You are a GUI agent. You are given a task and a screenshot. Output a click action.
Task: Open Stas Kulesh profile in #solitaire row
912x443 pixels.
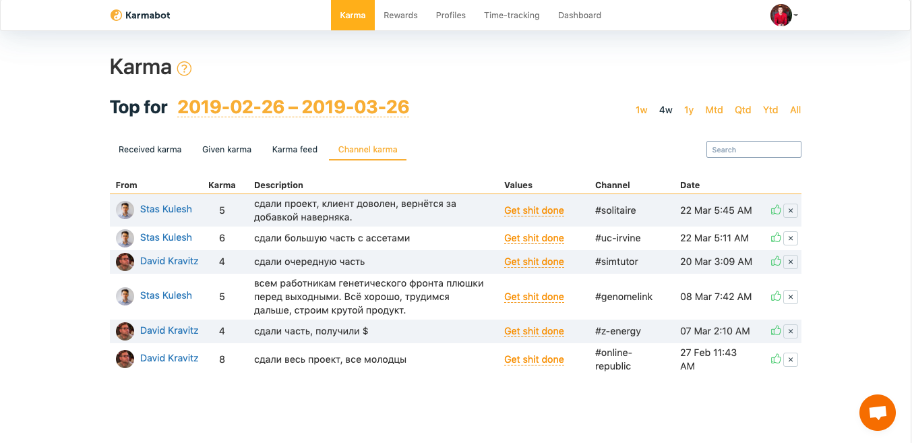tap(166, 209)
